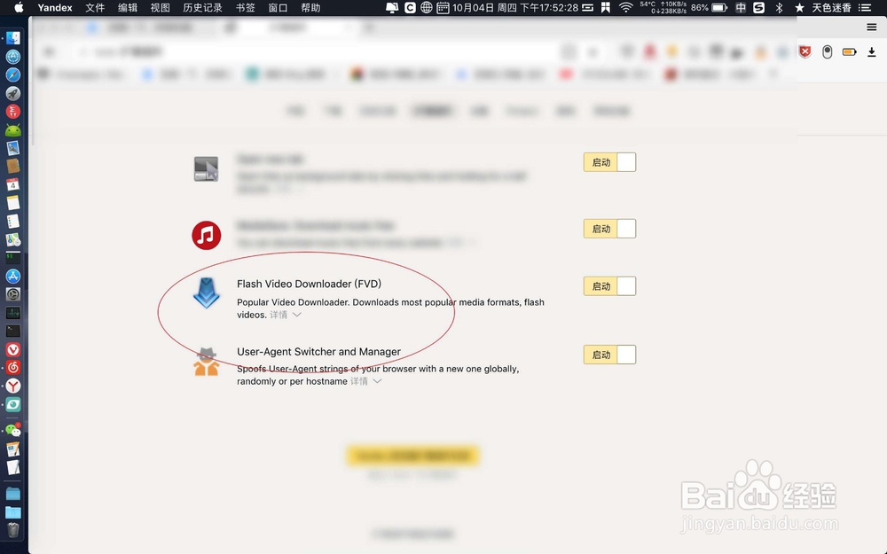Screen dimensions: 887x554
Task: Open the Yandex application menu
Action: [x=55, y=7]
